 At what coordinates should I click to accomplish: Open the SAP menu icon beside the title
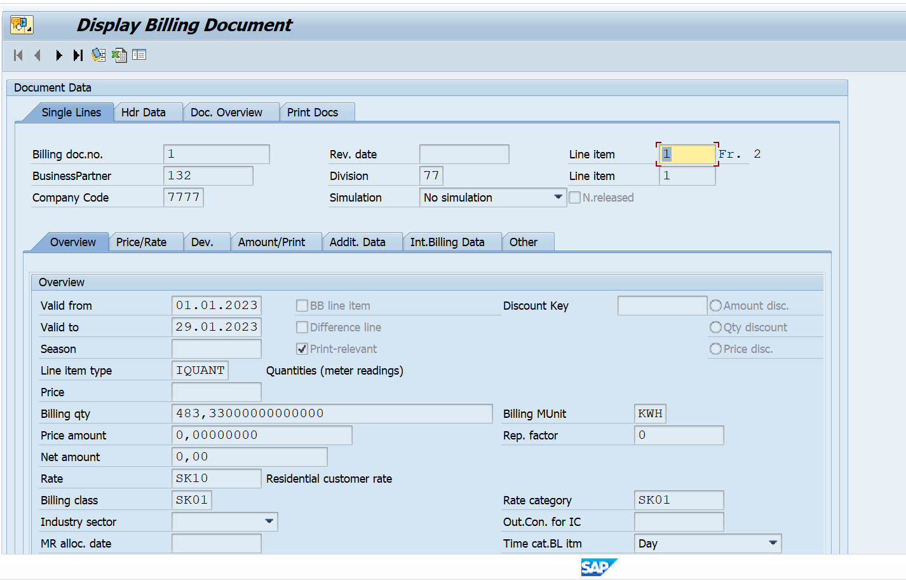click(x=22, y=25)
